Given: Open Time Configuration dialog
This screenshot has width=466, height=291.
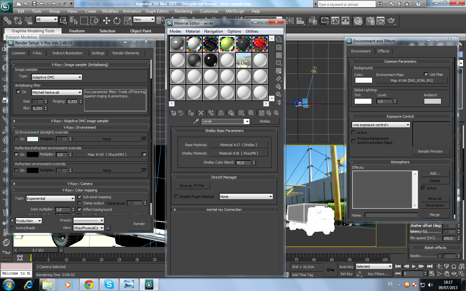Looking at the screenshot, I should (x=432, y=274).
